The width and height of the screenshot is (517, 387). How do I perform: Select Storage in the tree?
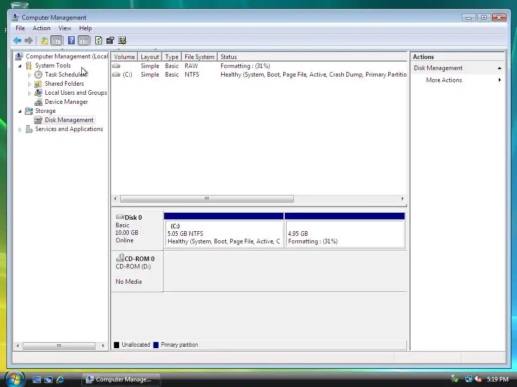tap(45, 111)
